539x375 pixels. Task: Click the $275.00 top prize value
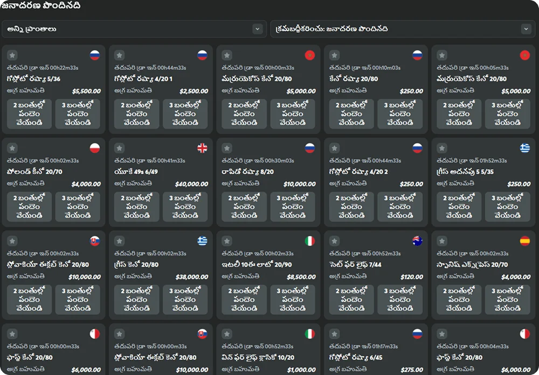pyautogui.click(x=412, y=370)
